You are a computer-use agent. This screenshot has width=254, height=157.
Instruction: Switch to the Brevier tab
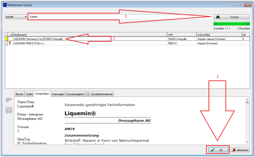19,94
